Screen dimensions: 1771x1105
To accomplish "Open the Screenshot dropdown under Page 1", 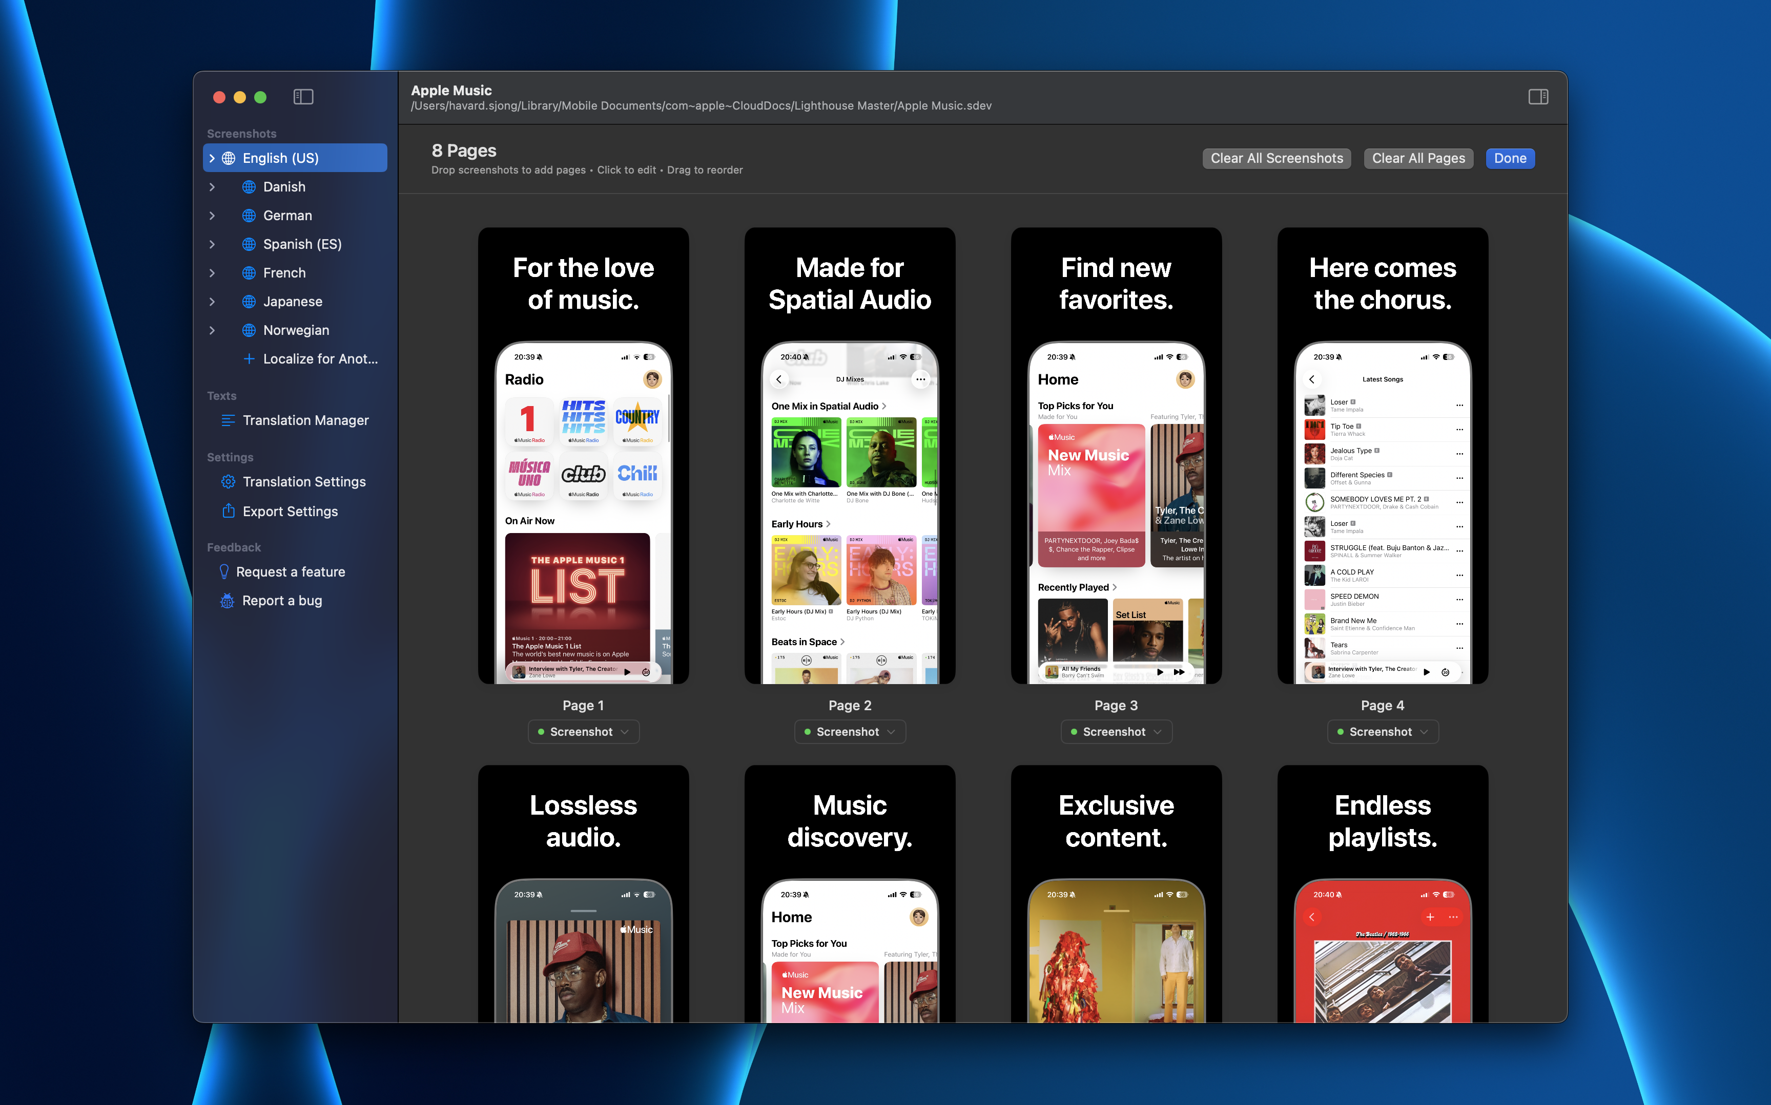I will [x=583, y=732].
